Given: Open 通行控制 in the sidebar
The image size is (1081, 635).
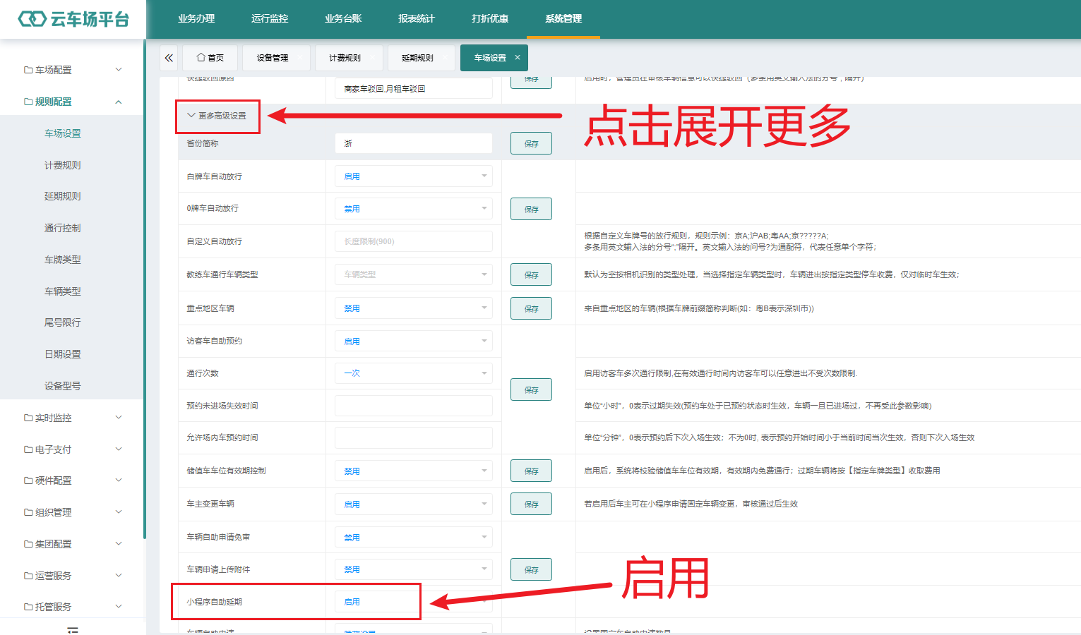Looking at the screenshot, I should pos(63,228).
